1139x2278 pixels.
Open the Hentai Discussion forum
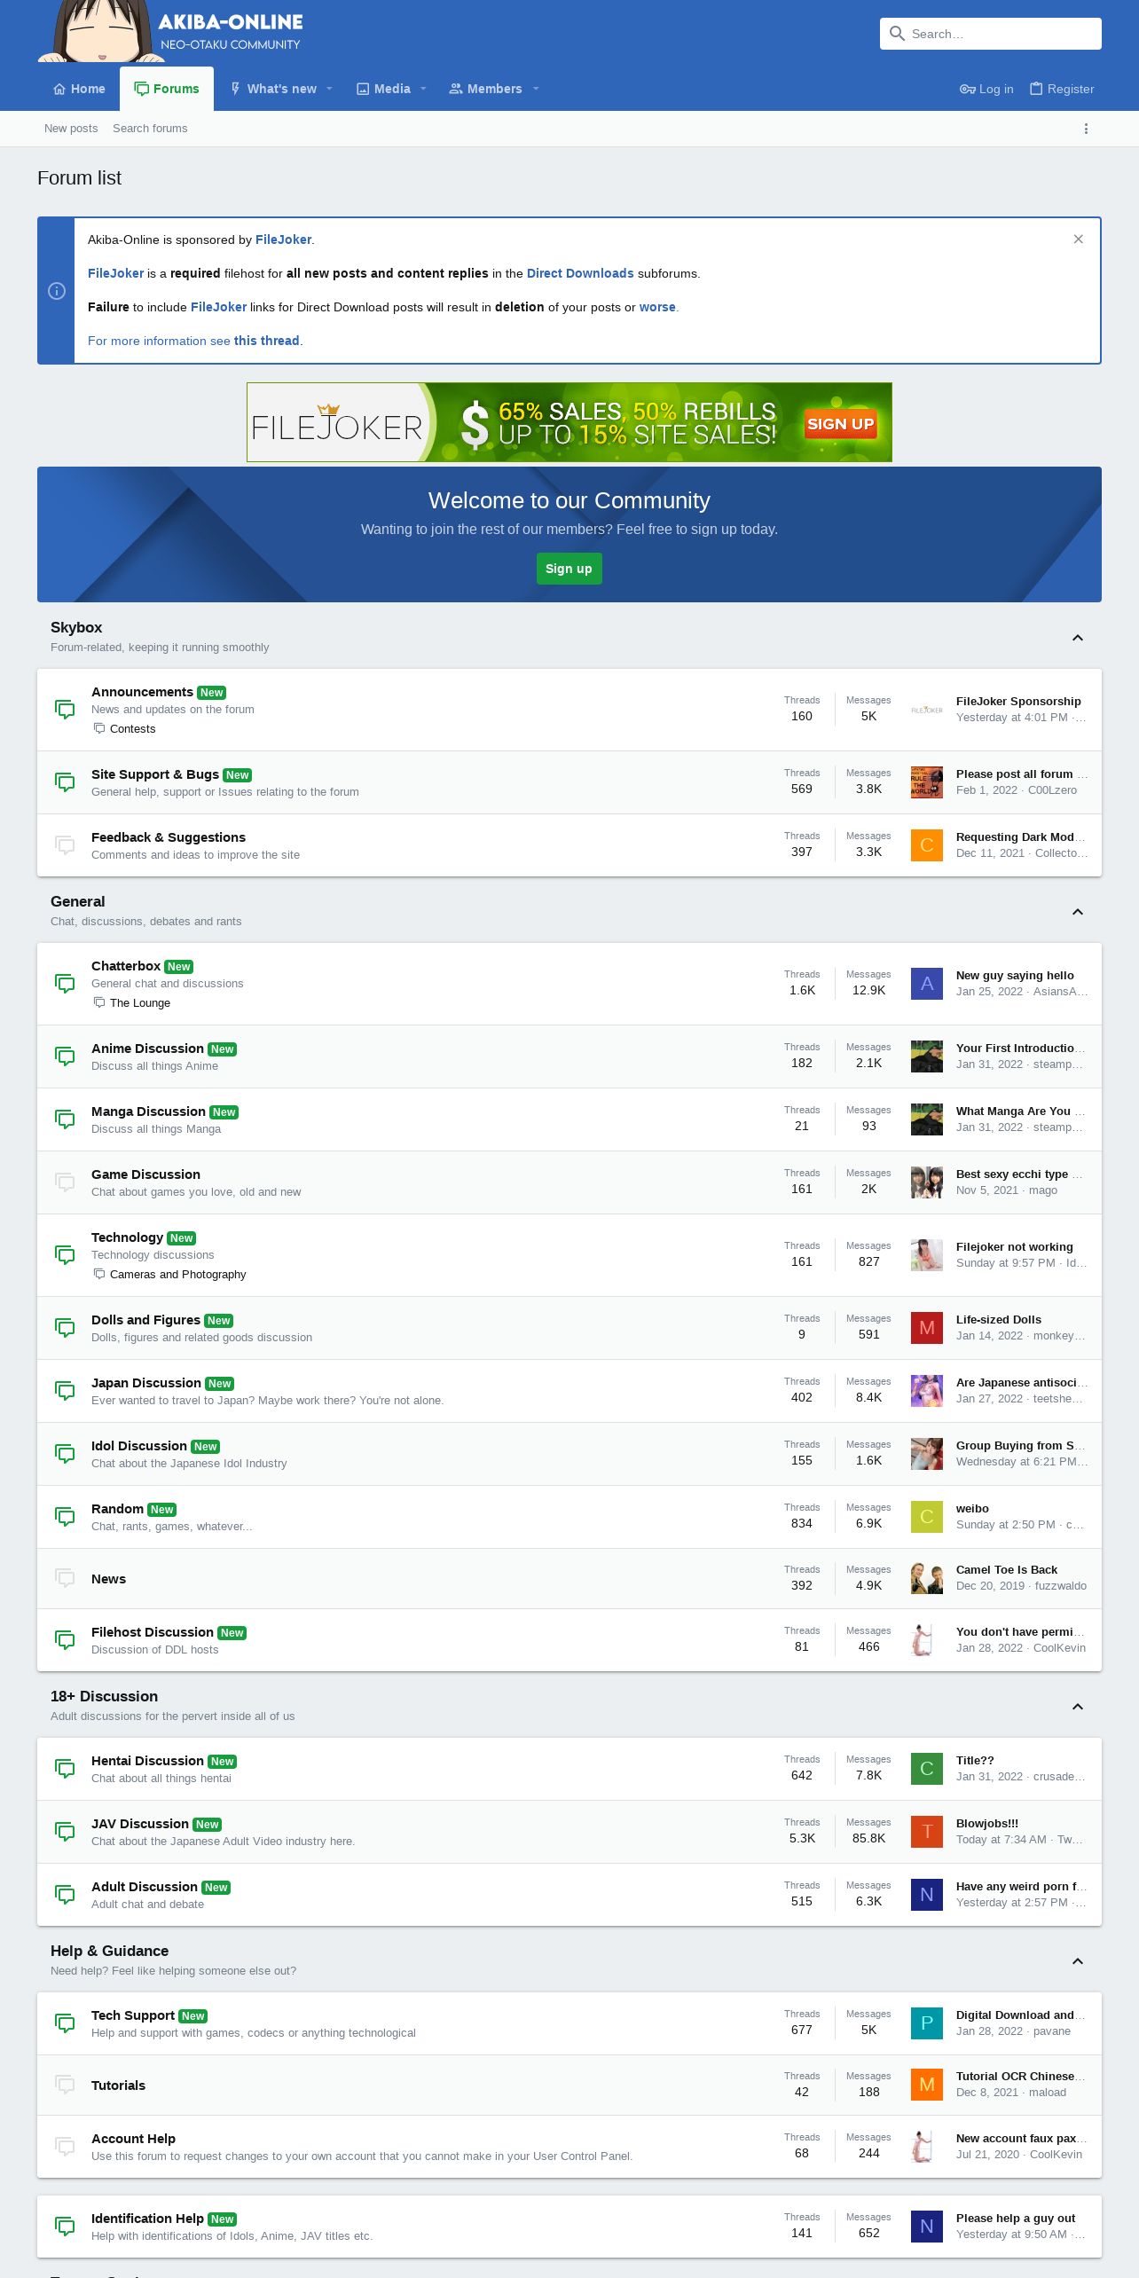point(147,1761)
